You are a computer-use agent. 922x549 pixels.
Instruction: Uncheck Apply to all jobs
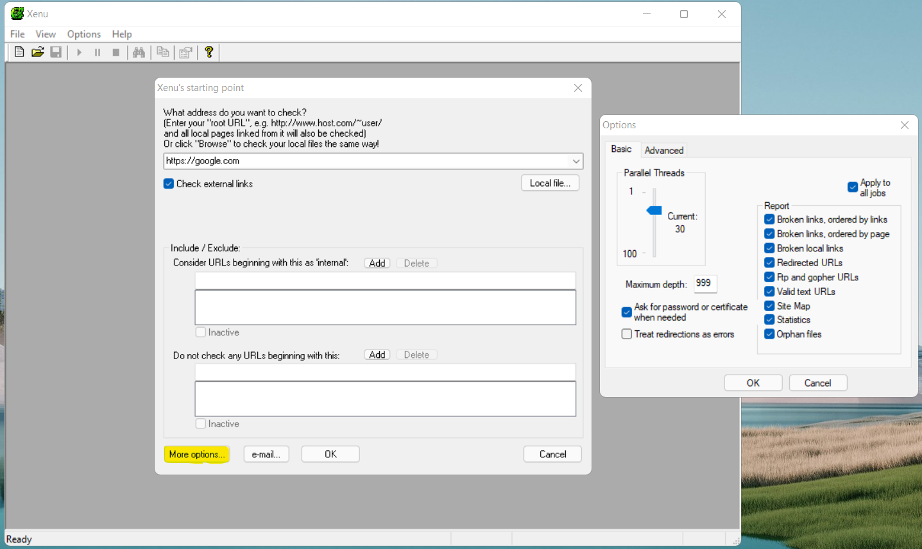pos(853,187)
